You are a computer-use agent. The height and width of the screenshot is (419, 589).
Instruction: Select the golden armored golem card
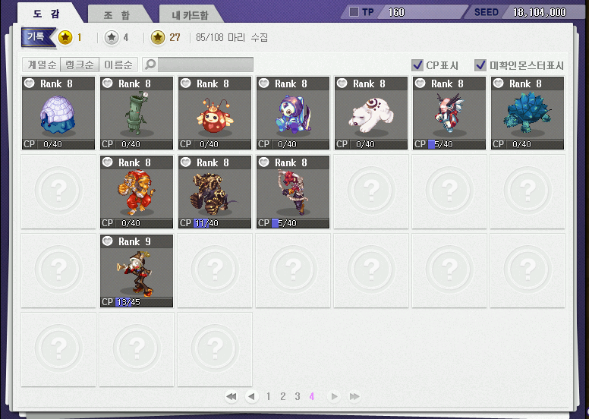point(215,192)
